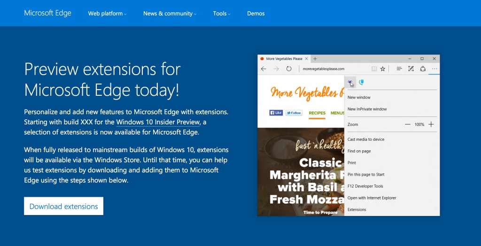The image size is (481, 246).
Task: Expand the News & community menu
Action: [170, 14]
